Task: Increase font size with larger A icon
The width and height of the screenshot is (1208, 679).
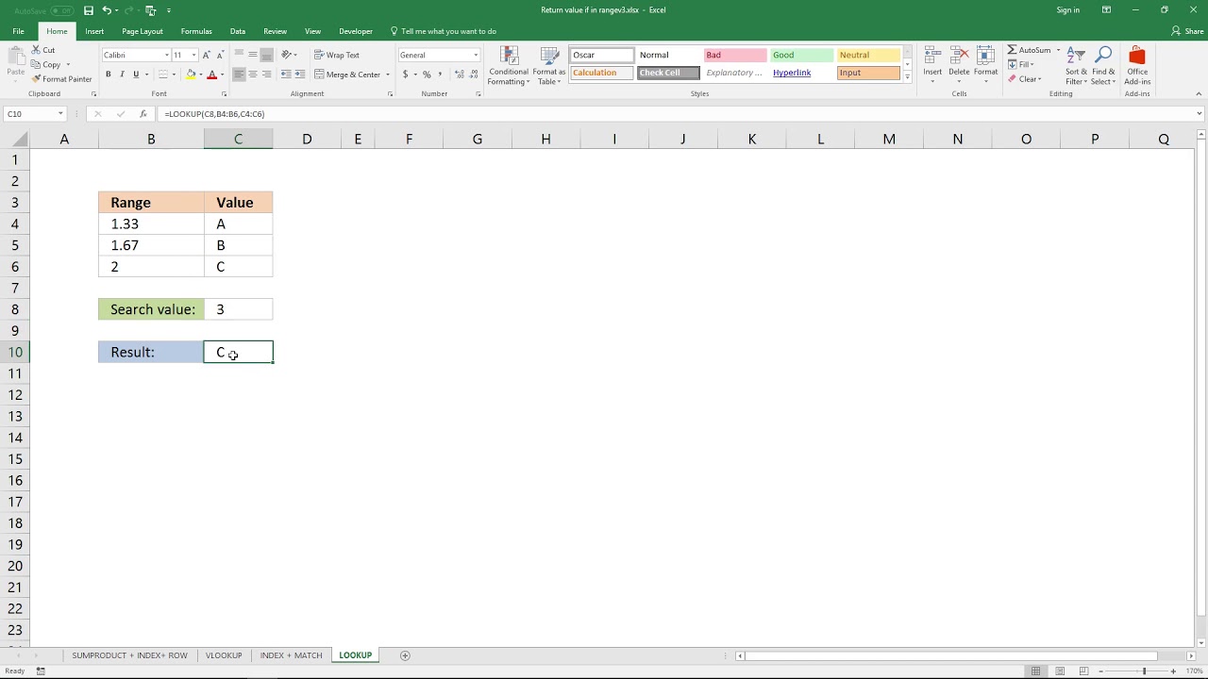Action: coord(207,55)
